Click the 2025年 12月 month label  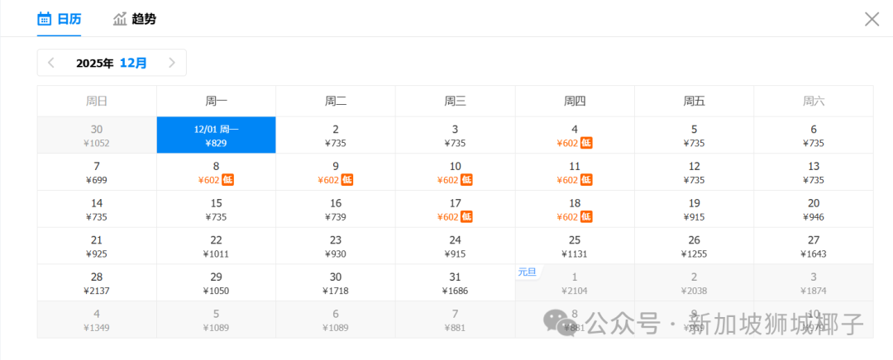(x=112, y=63)
